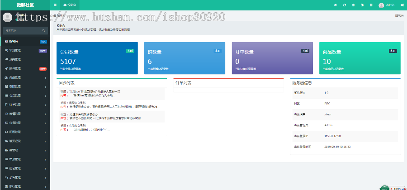
Task: Open 问题管理 from the sidebar
Action: pos(25,132)
